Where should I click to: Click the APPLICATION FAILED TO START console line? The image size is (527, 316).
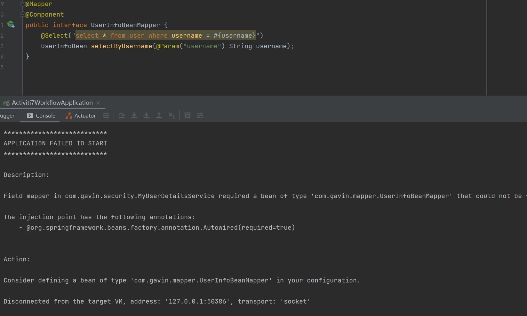tap(55, 143)
